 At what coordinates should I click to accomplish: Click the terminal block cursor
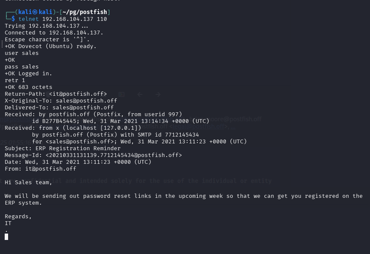(x=6, y=237)
